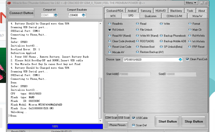Open the Choose type SPD8810/6820 dropdown
The height and width of the screenshot is (132, 215).
pyautogui.click(x=180, y=60)
